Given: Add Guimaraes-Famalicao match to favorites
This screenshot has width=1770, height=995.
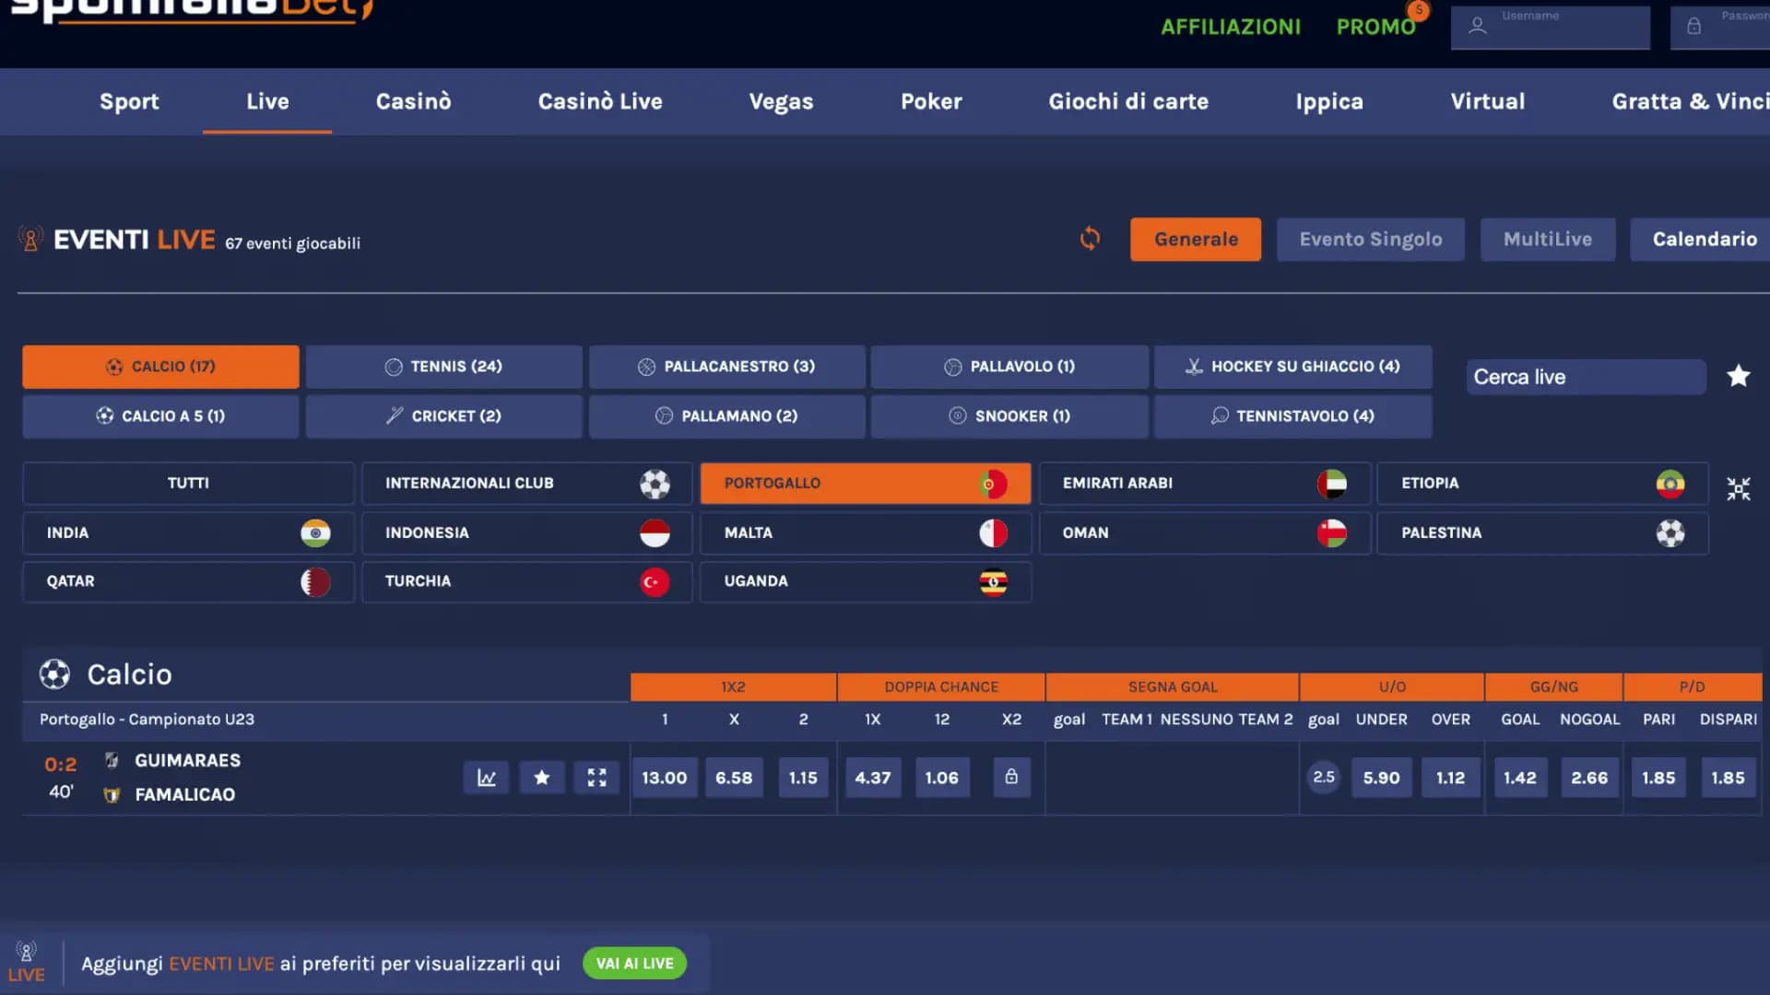Looking at the screenshot, I should [542, 778].
